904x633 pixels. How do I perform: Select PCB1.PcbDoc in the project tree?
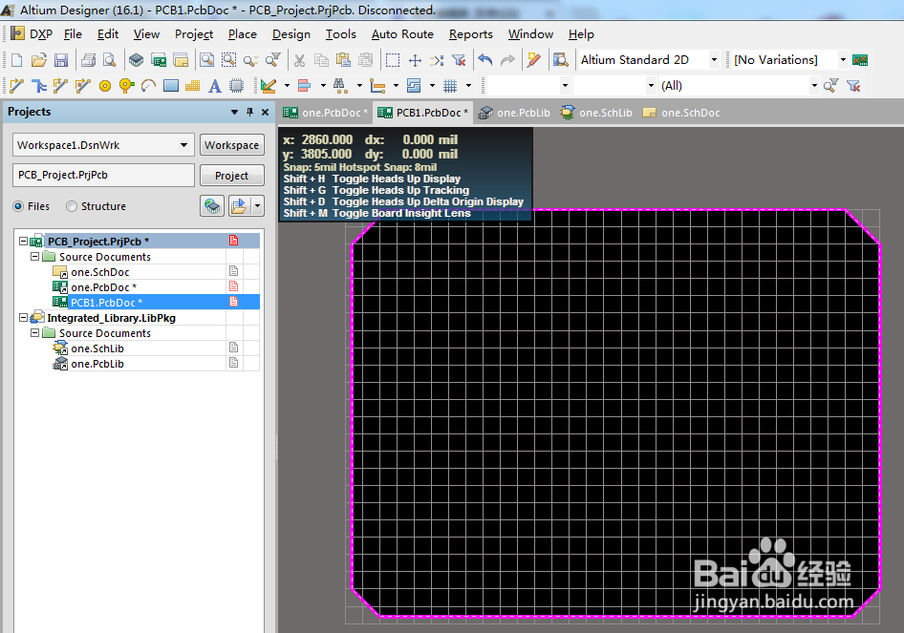point(106,303)
